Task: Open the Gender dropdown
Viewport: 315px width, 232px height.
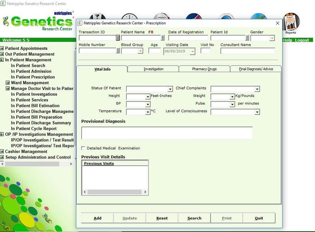Action: pyautogui.click(x=272, y=38)
